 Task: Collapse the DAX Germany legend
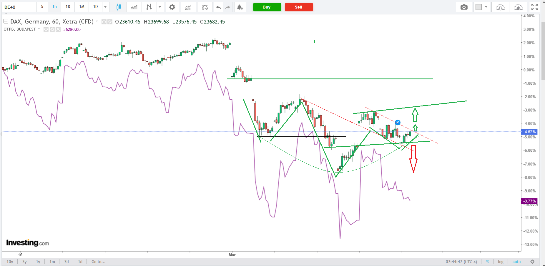tap(6, 21)
